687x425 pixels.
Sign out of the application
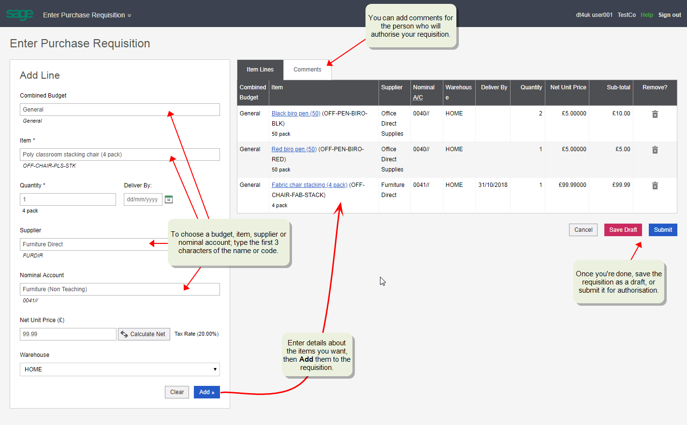click(669, 14)
